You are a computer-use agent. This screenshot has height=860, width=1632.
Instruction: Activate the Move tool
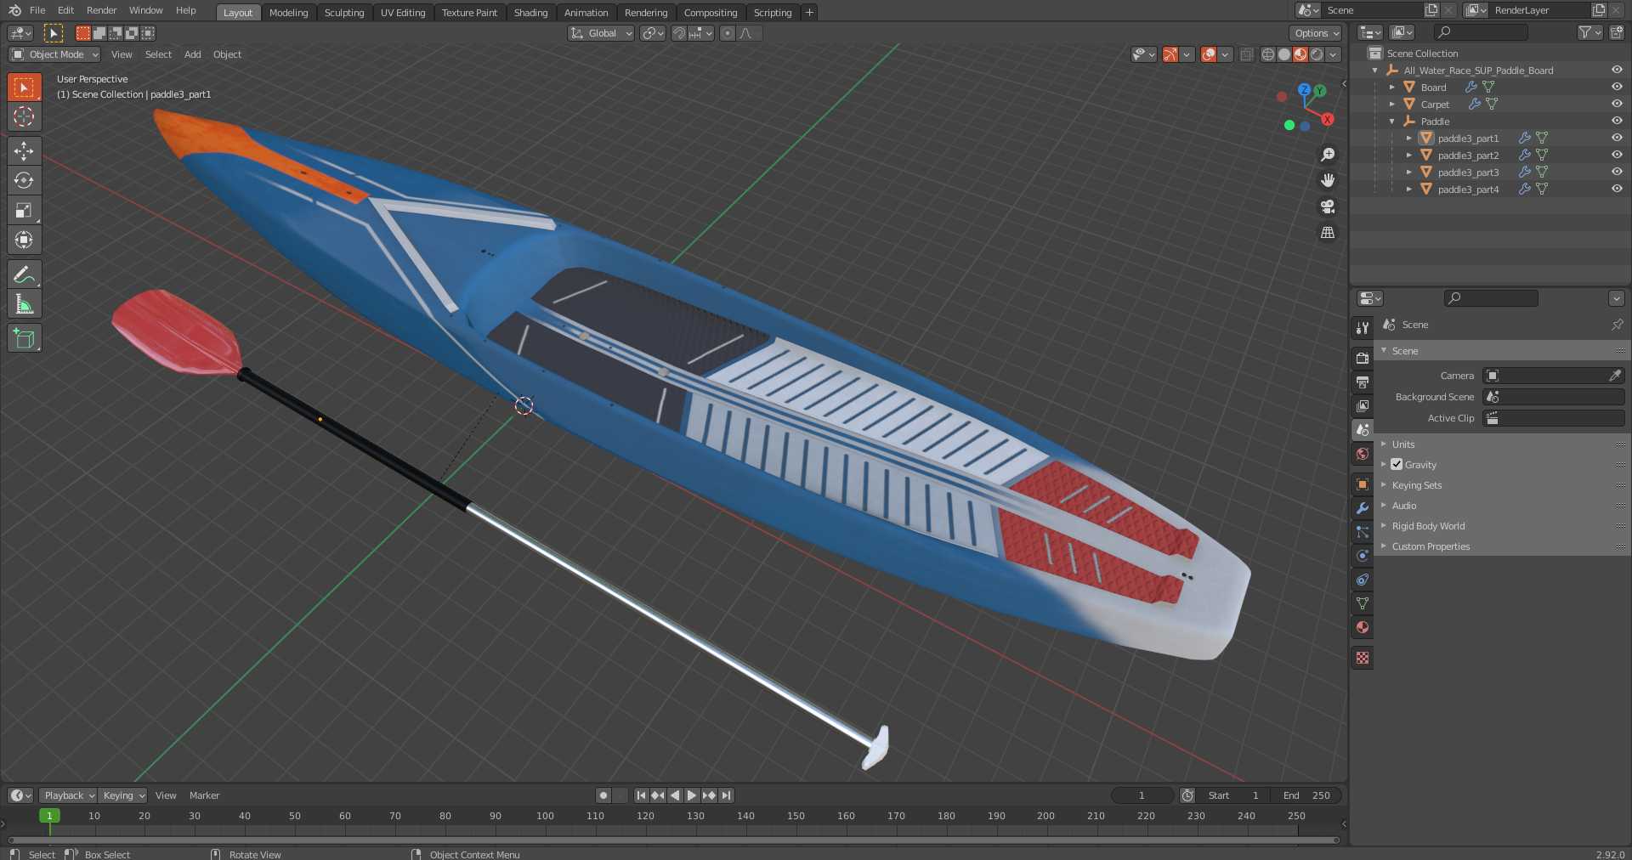point(24,150)
